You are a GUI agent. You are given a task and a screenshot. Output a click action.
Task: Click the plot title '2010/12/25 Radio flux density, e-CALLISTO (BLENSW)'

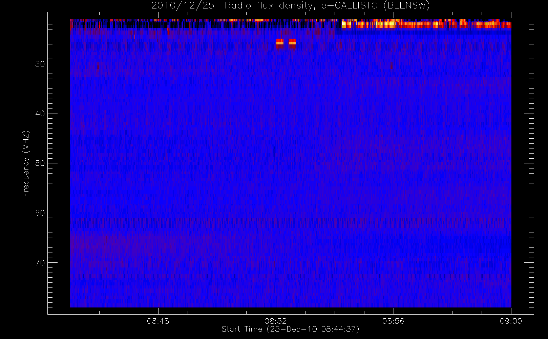pos(290,6)
